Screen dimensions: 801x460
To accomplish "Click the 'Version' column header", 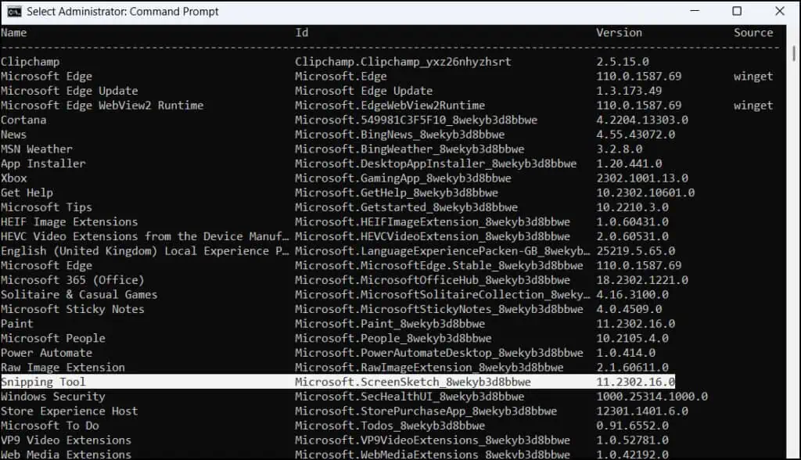I will click(x=620, y=33).
